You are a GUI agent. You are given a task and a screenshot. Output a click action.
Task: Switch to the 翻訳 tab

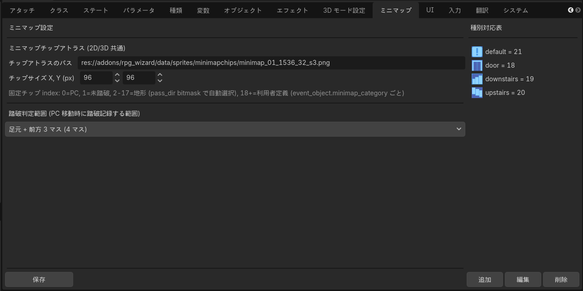pos(482,10)
